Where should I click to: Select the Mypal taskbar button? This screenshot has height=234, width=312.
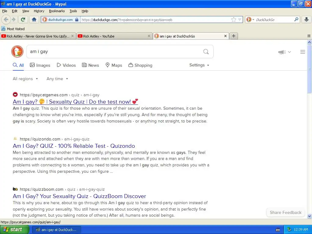click(x=56, y=230)
